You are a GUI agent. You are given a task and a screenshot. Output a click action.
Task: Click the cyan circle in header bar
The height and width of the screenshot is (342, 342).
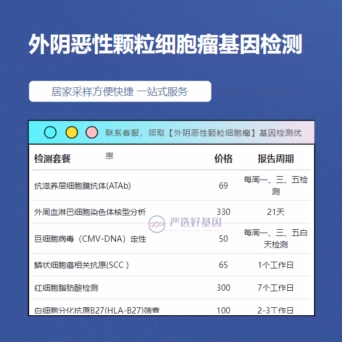pos(50,132)
